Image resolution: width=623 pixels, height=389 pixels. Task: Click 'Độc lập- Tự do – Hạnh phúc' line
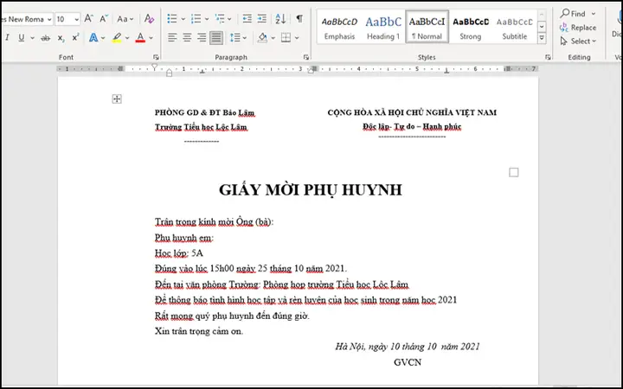(x=412, y=126)
